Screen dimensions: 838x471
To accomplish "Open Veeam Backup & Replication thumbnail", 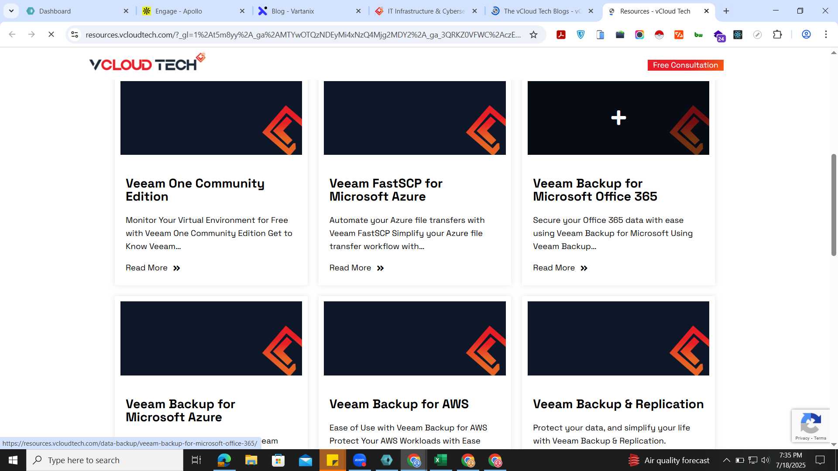I will pyautogui.click(x=618, y=338).
